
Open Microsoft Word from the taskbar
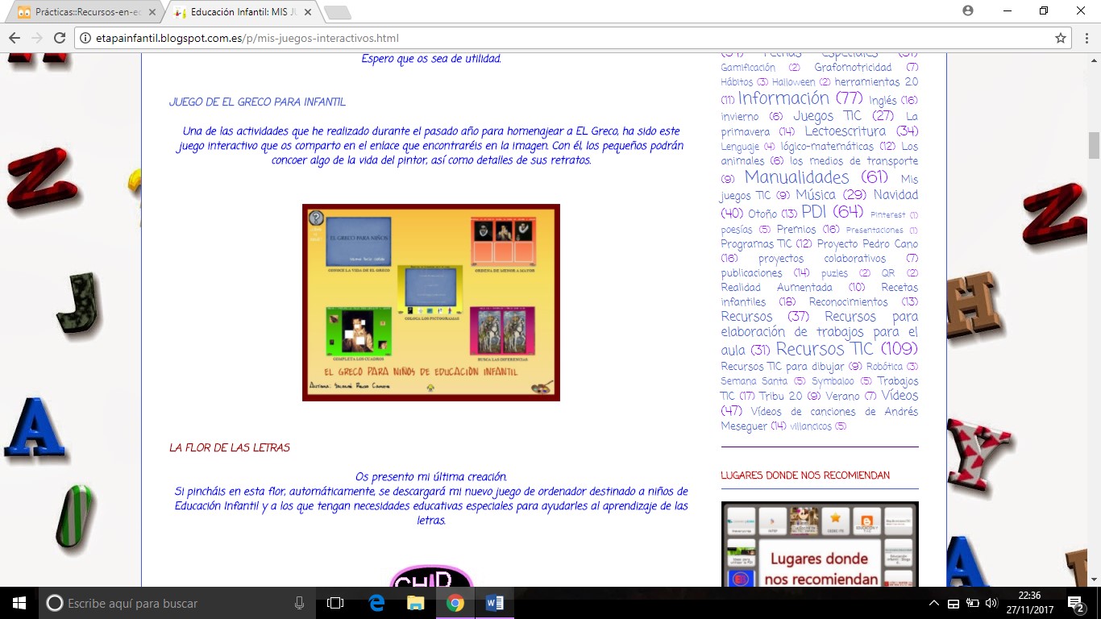coord(494,603)
